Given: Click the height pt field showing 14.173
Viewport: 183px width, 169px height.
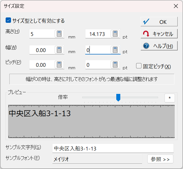Looking at the screenshot, I should coord(98,34).
